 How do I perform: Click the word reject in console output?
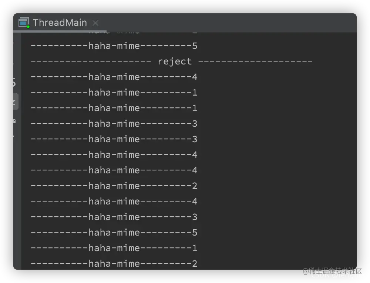coord(175,61)
